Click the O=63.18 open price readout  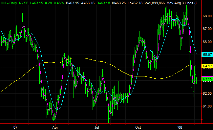103,3
